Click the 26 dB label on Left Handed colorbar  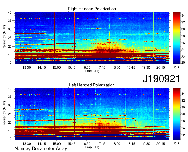(183, 121)
